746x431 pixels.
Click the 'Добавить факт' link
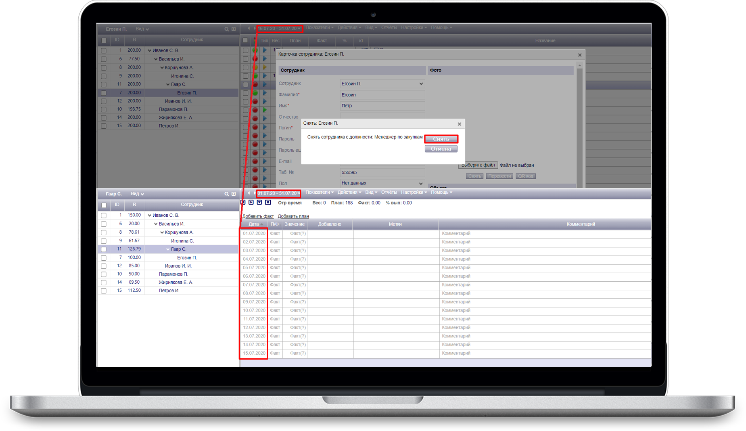tap(258, 216)
